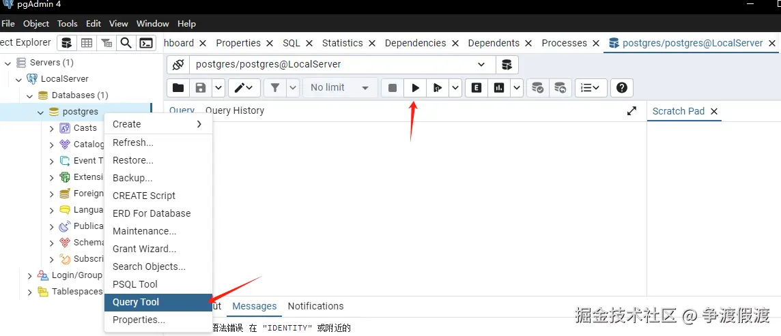Choose Grant Wizard... from the context menu
The height and width of the screenshot is (336, 781).
click(x=158, y=249)
